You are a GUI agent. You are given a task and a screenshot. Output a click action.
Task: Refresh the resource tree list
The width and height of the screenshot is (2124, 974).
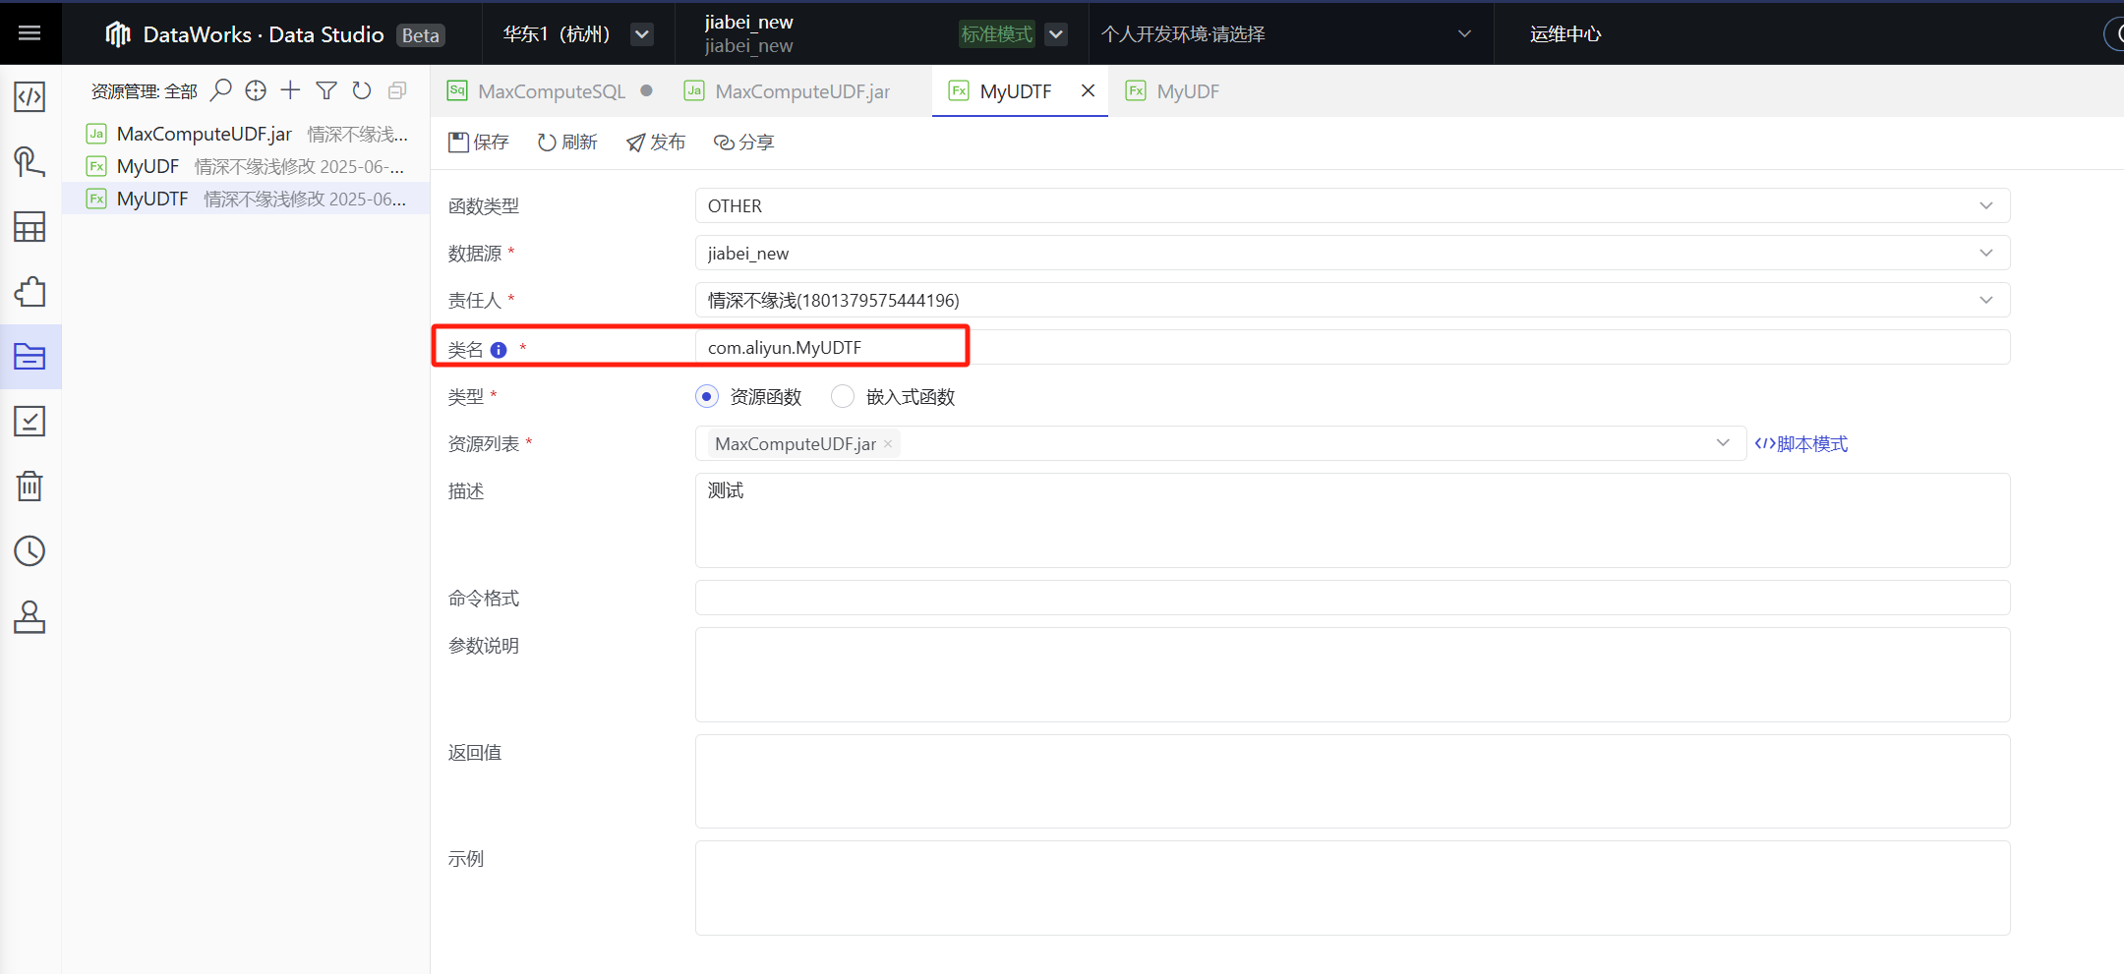pyautogui.click(x=362, y=90)
